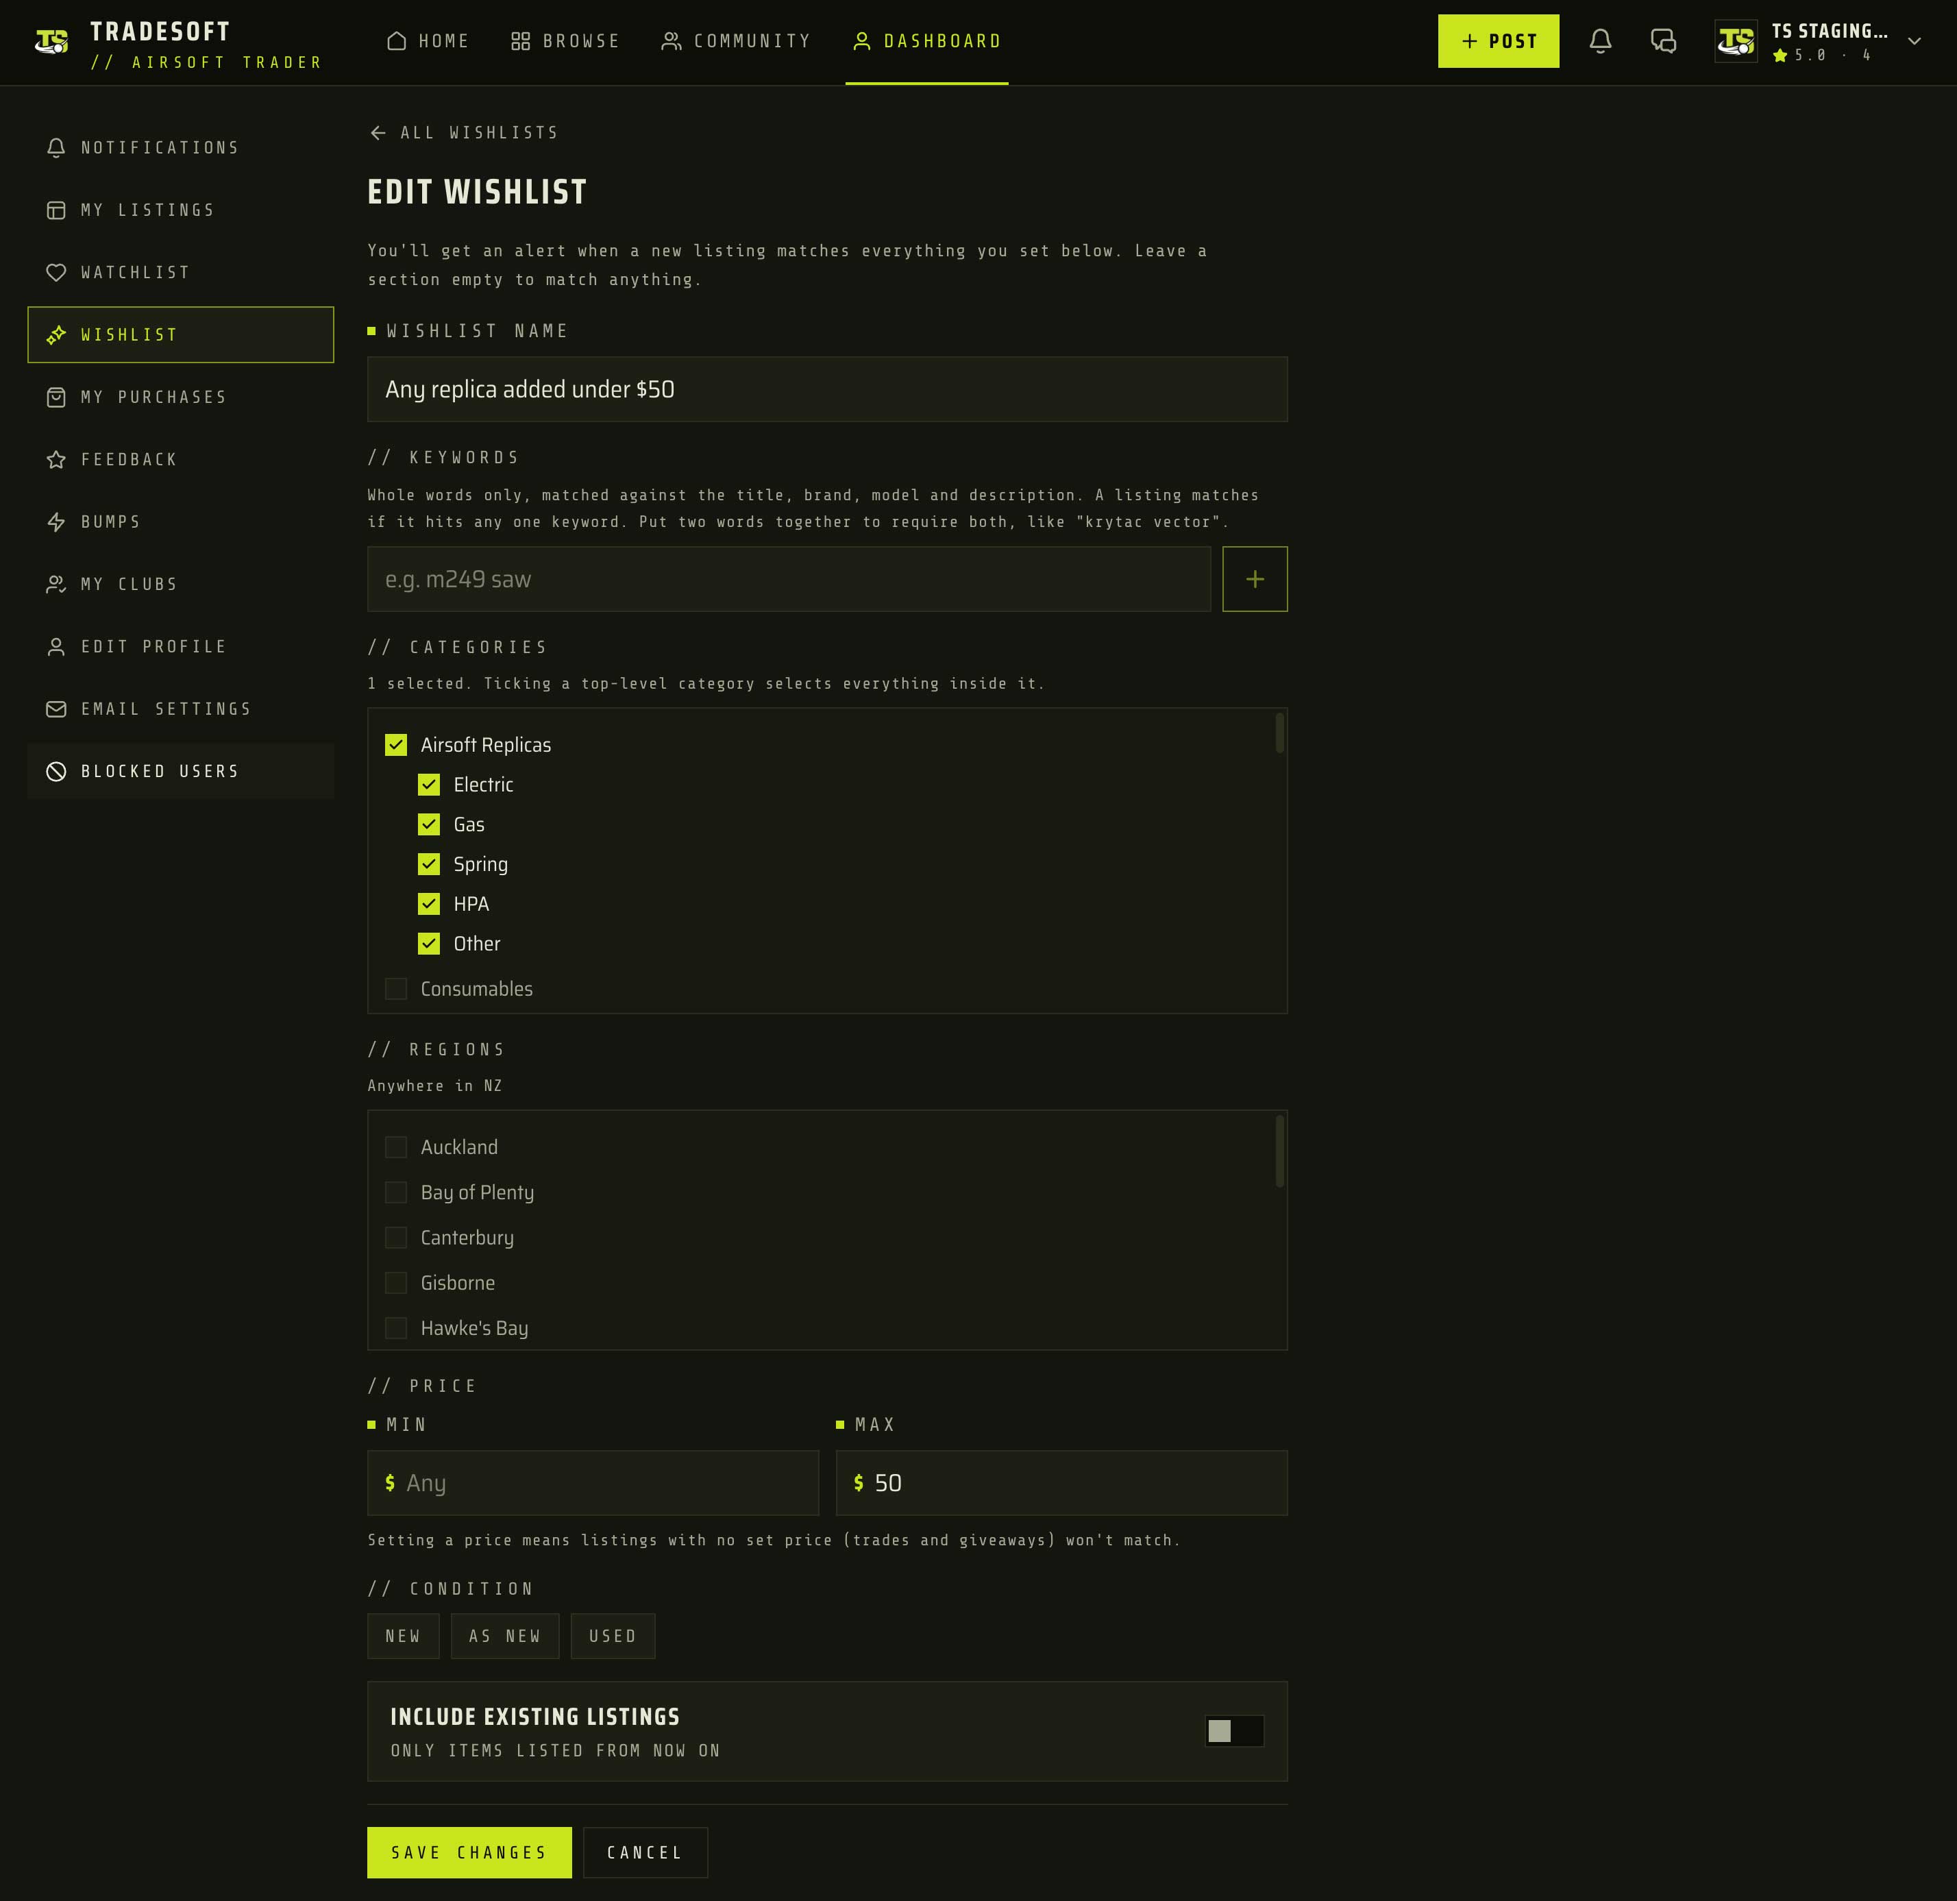
Task: Open the messages chat icon
Action: [1664, 41]
